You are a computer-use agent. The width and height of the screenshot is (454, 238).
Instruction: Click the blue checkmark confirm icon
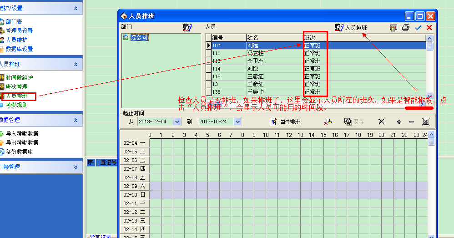click(418, 28)
